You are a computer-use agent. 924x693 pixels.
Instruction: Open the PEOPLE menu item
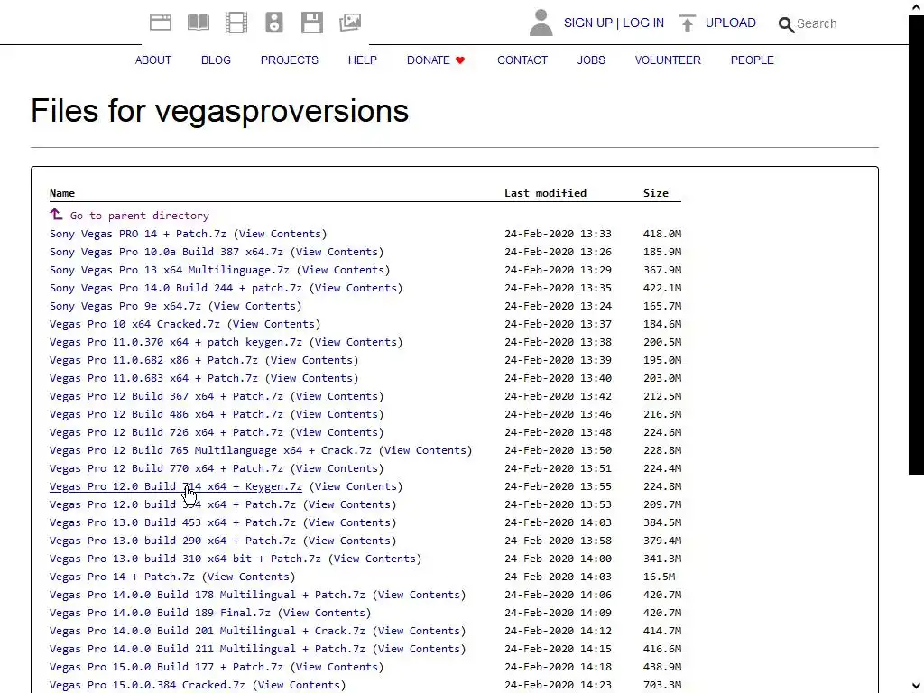pyautogui.click(x=752, y=60)
